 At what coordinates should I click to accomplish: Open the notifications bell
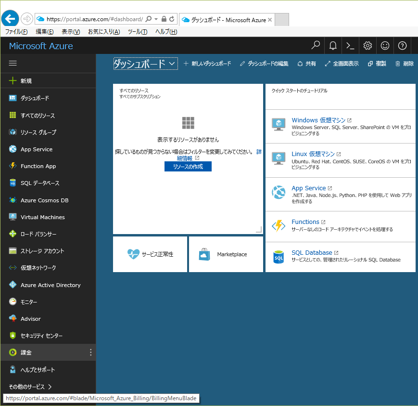333,45
